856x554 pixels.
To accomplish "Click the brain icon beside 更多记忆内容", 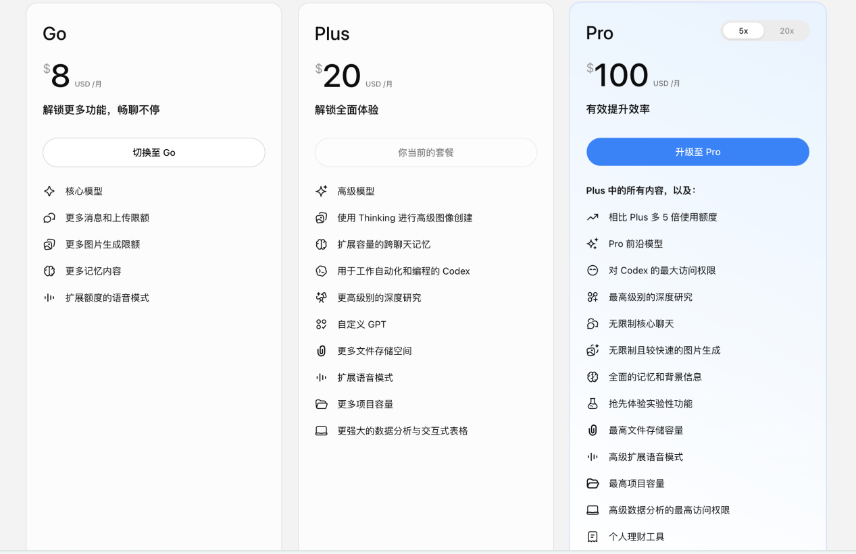I will pyautogui.click(x=49, y=271).
